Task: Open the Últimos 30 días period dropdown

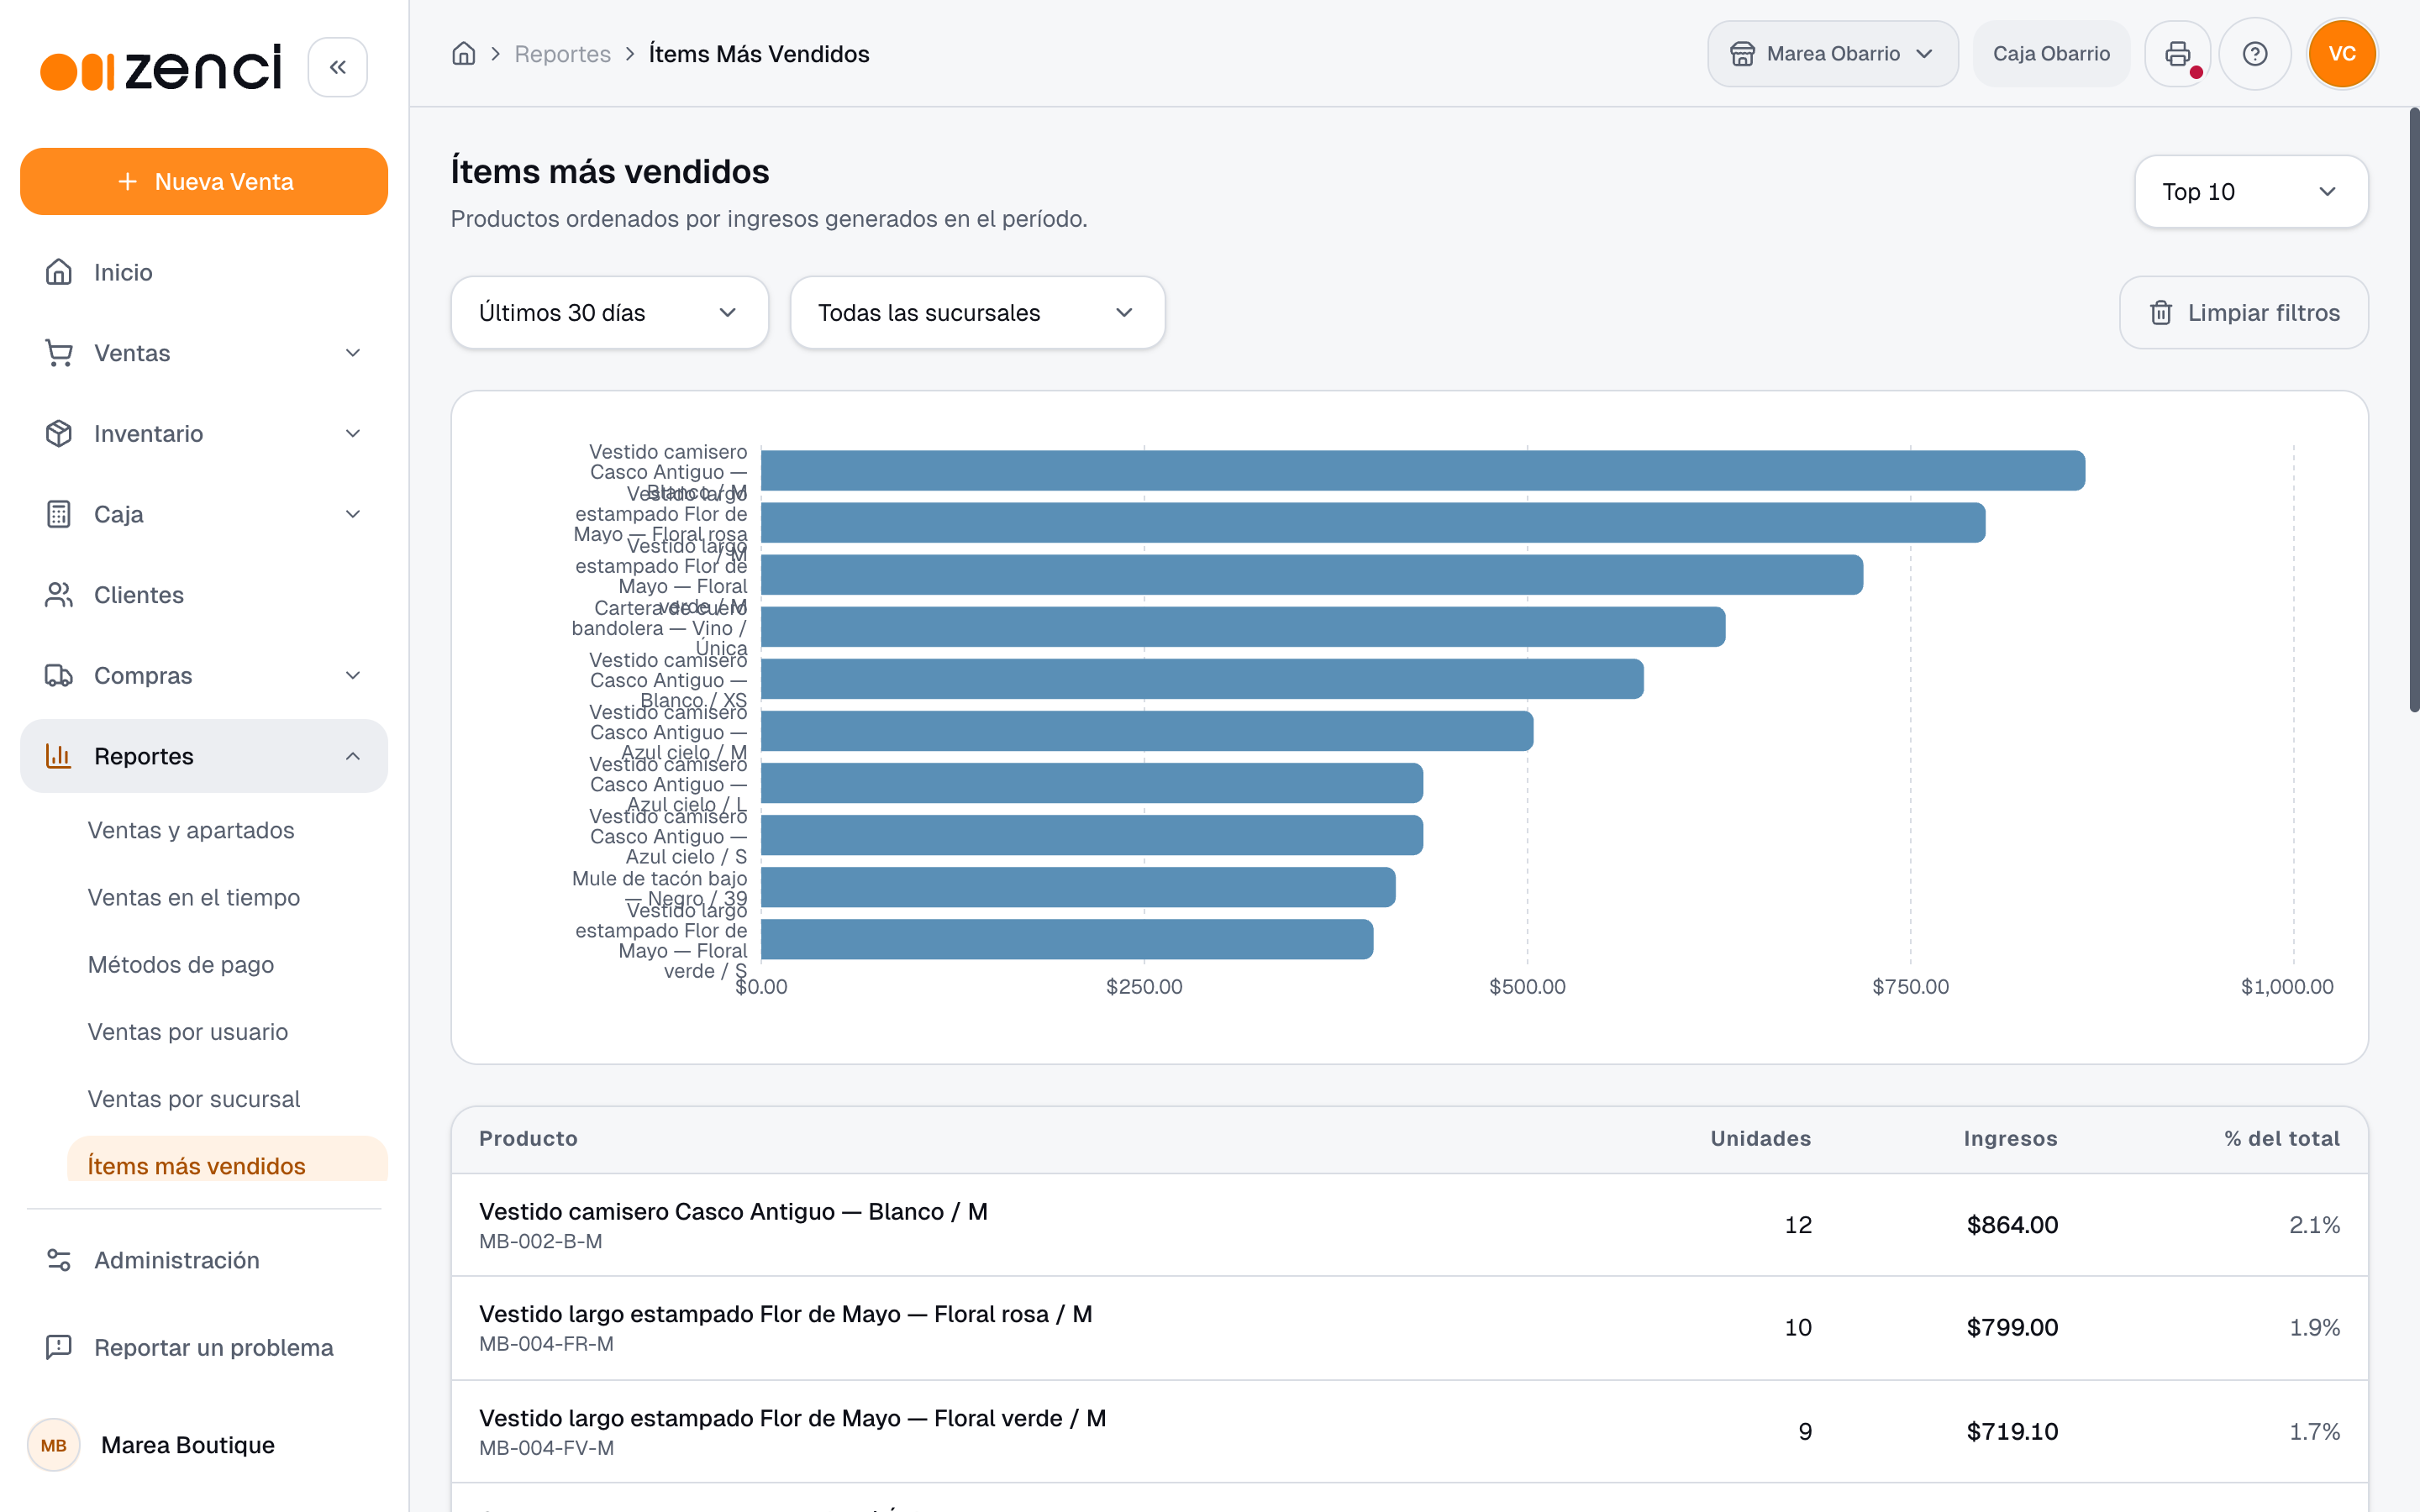Action: (609, 313)
